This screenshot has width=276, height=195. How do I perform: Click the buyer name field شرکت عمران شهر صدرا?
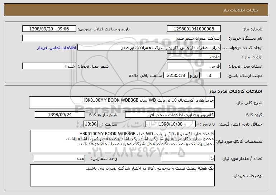(122, 38)
